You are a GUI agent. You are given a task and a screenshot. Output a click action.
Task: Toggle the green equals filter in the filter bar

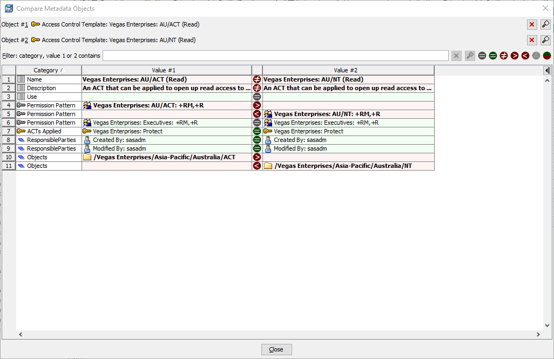click(493, 56)
